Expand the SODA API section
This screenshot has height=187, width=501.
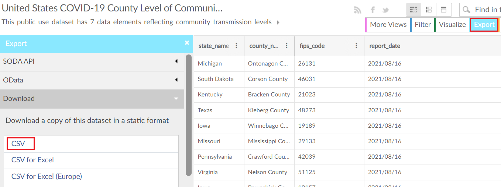[x=92, y=61]
